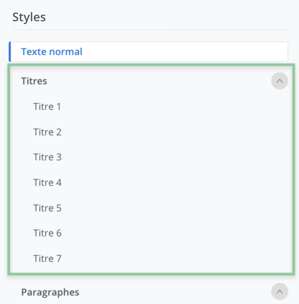Click blank row area right of Titre 7
Viewport: 299px width, 304px height.
pos(174,258)
